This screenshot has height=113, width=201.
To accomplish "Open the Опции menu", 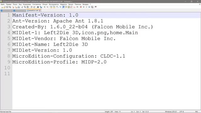I will point(45,4).
